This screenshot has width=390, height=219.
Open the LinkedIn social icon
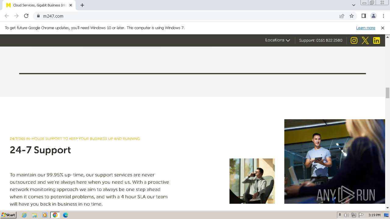377,40
